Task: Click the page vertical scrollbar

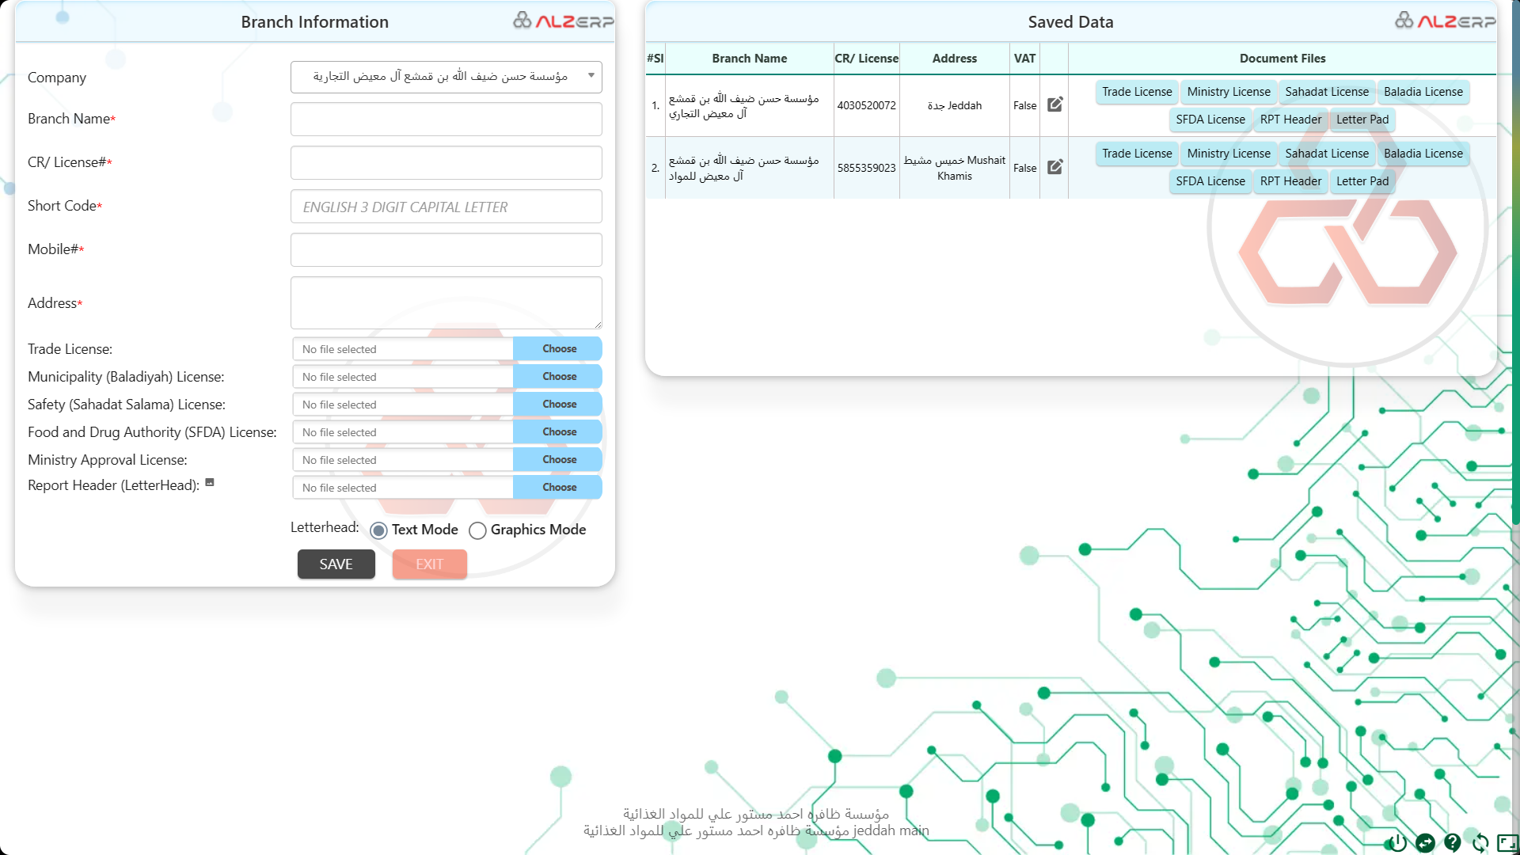Action: click(x=1515, y=261)
